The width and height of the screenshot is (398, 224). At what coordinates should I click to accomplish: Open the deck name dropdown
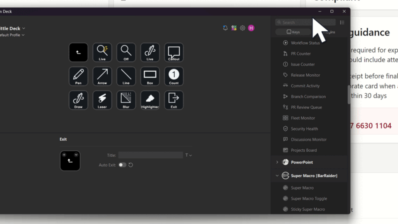point(24,28)
